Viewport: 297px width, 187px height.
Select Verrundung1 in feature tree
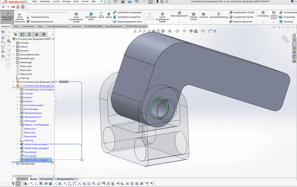coord(30,152)
